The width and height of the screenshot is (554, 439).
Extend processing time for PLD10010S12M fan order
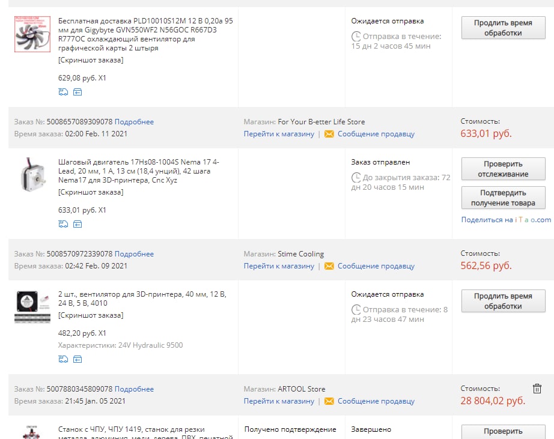tap(503, 28)
